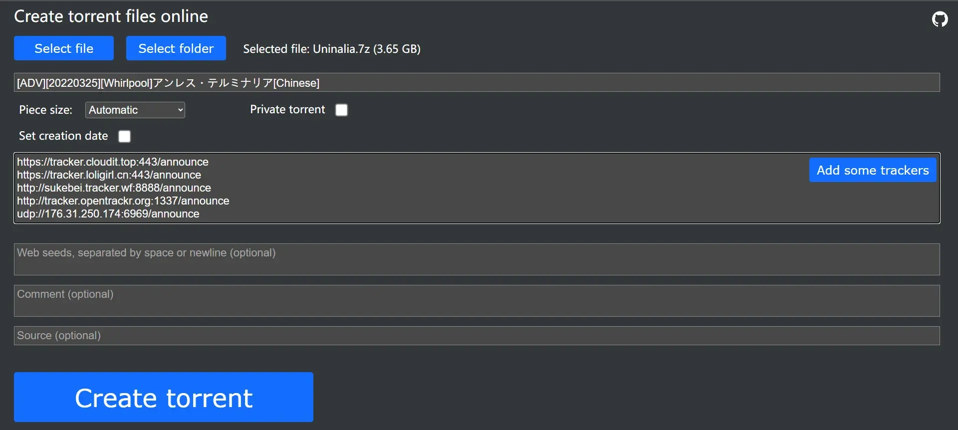958x430 pixels.
Task: Click the sukebei.tracker.wf announce line
Action: pyautogui.click(x=114, y=188)
